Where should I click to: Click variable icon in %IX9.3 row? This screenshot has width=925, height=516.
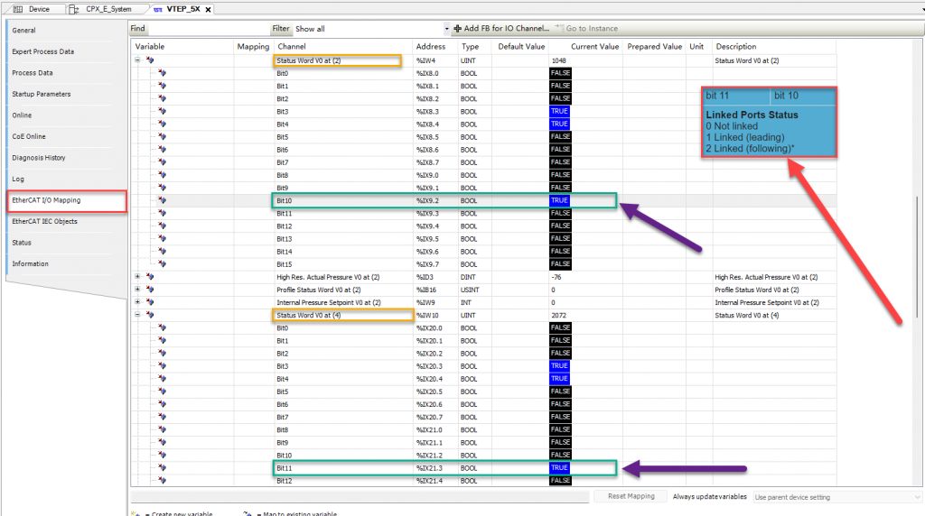[163, 213]
